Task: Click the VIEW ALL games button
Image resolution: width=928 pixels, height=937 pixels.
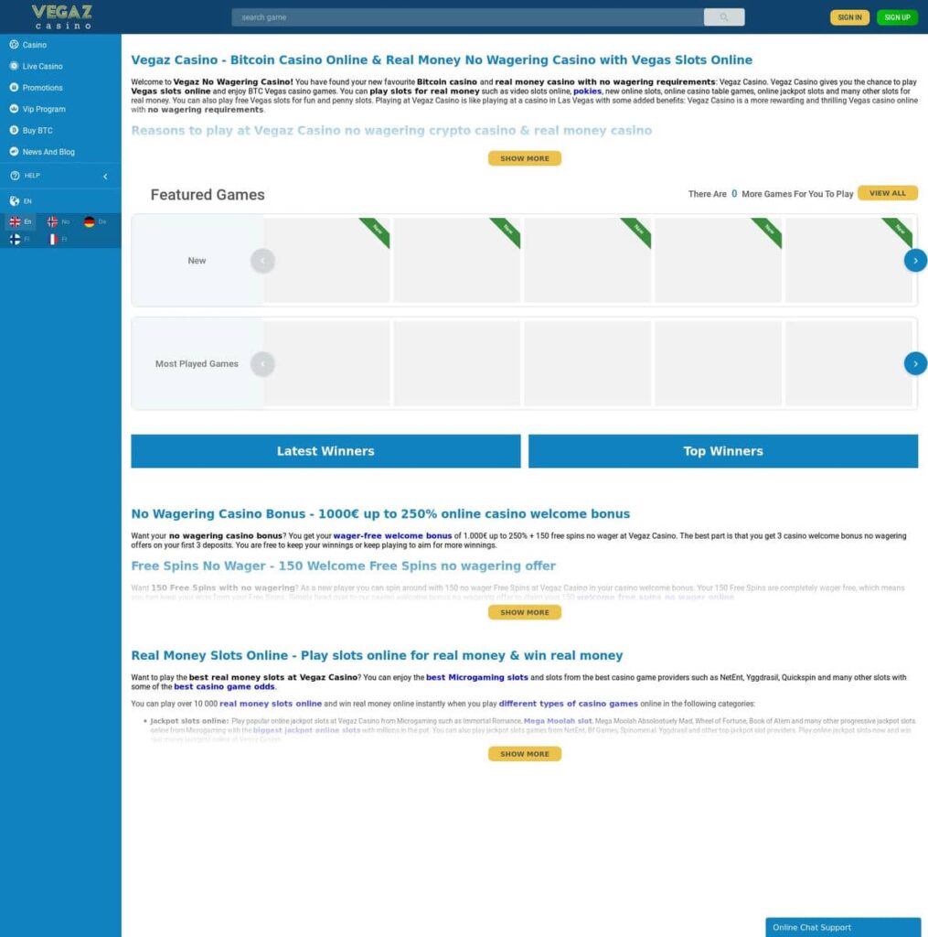Action: (x=888, y=193)
